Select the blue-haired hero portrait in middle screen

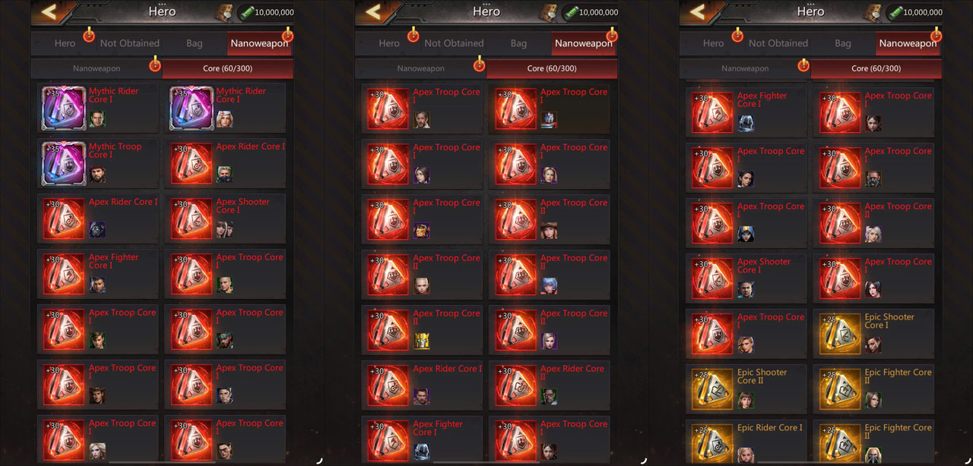pos(549,285)
